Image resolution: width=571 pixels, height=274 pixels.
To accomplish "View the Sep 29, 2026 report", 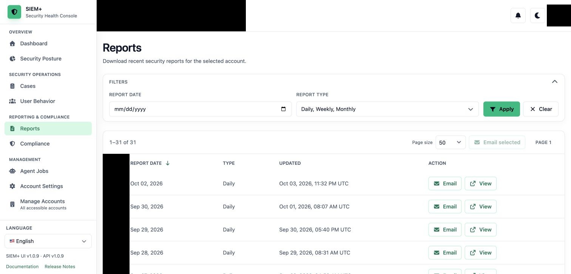I will [x=480, y=230].
